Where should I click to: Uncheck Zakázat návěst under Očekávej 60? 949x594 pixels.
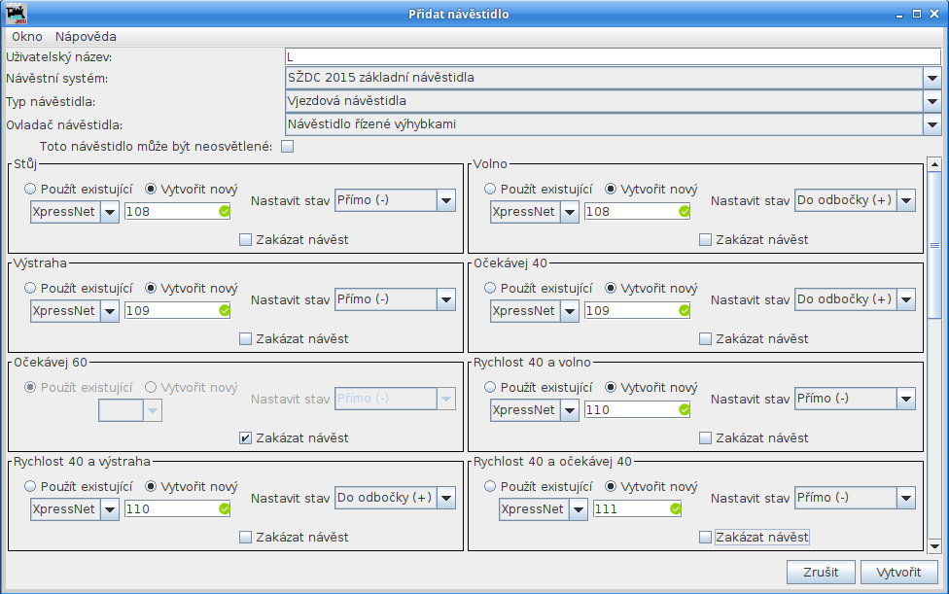(245, 438)
